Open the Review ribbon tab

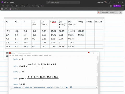[x=28, y=6]
